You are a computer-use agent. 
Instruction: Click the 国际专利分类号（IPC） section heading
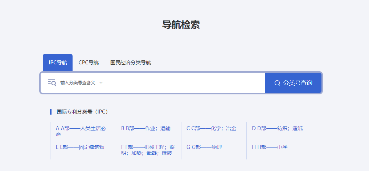point(82,112)
